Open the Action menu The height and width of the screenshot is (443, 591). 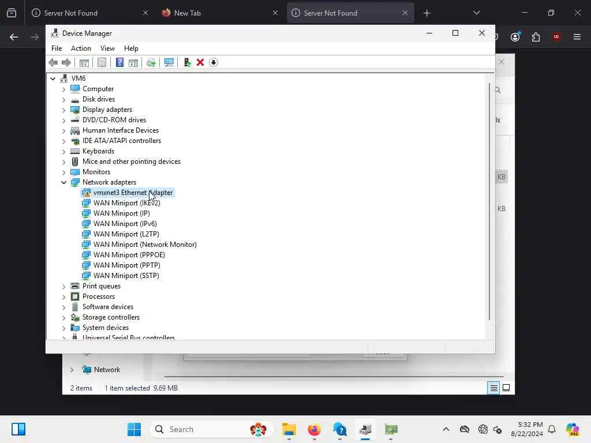(x=81, y=48)
